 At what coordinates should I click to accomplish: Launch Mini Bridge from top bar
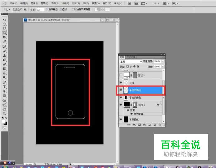[136, 3]
